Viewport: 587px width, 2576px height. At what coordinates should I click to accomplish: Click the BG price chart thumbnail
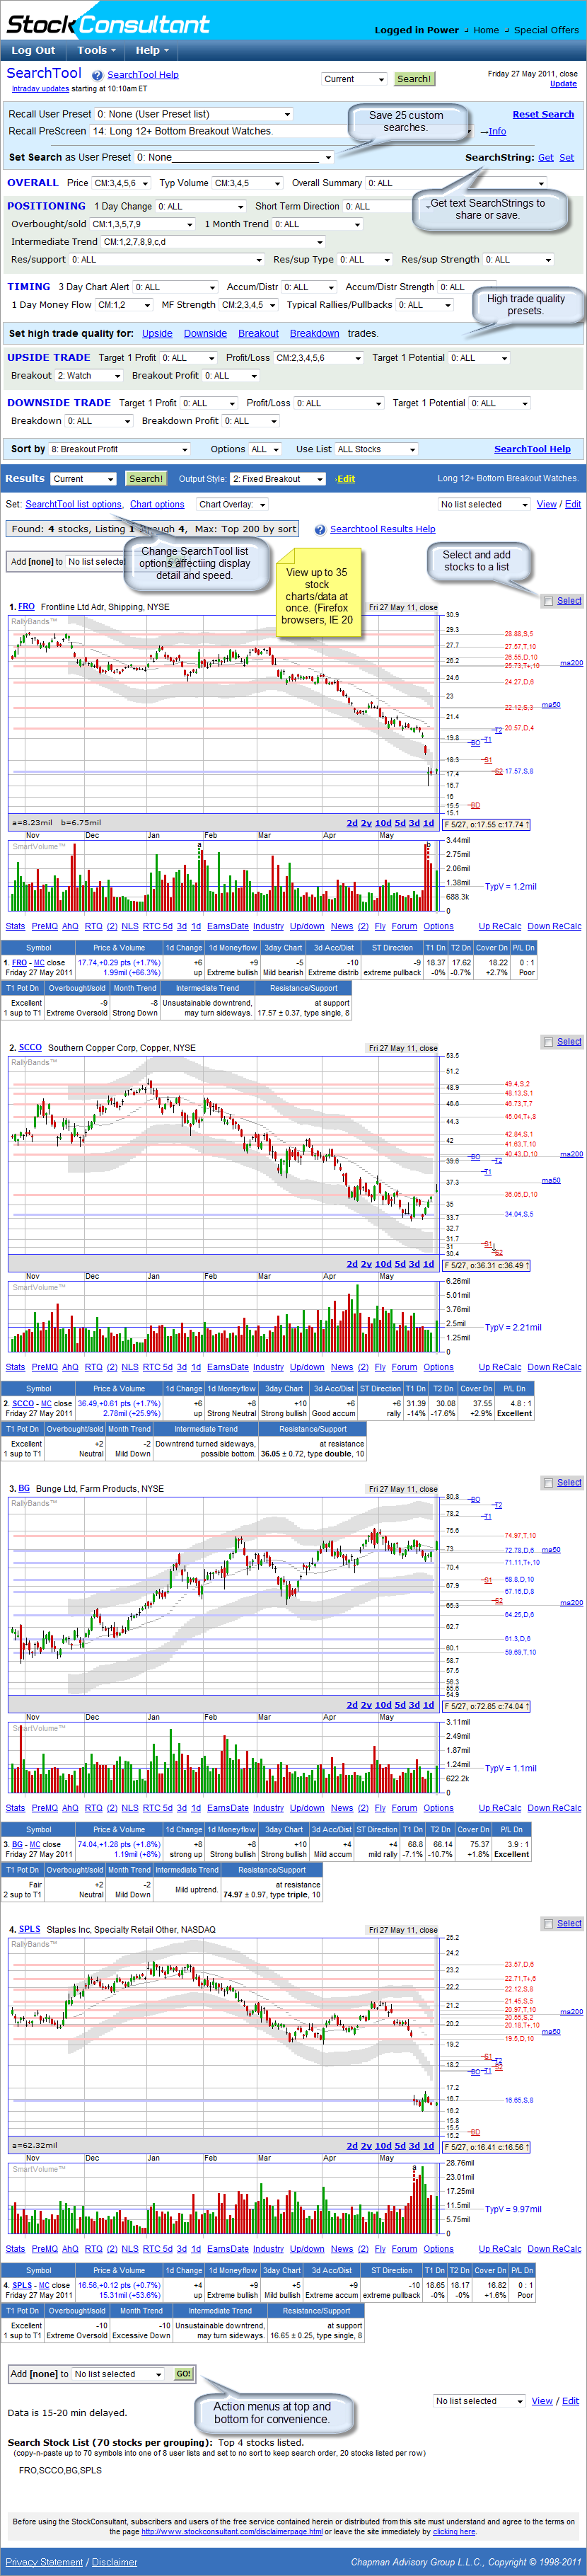[223, 1597]
